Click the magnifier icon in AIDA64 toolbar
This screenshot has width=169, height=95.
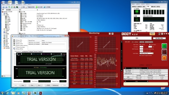tap(27, 7)
